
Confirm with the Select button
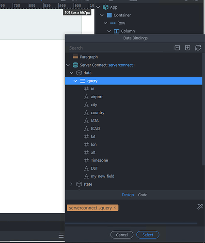[x=148, y=235]
